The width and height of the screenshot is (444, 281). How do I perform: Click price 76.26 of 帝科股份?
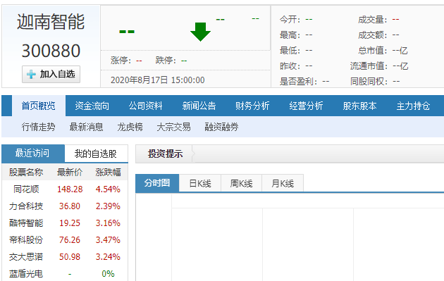click(x=70, y=240)
